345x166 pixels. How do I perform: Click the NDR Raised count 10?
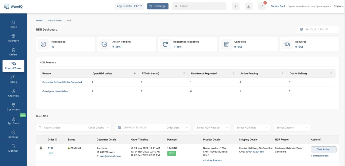(x=53, y=47)
